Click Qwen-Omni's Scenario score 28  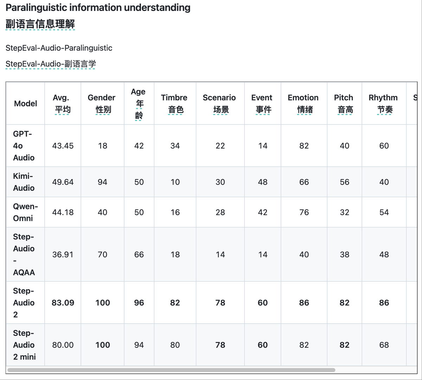click(220, 212)
